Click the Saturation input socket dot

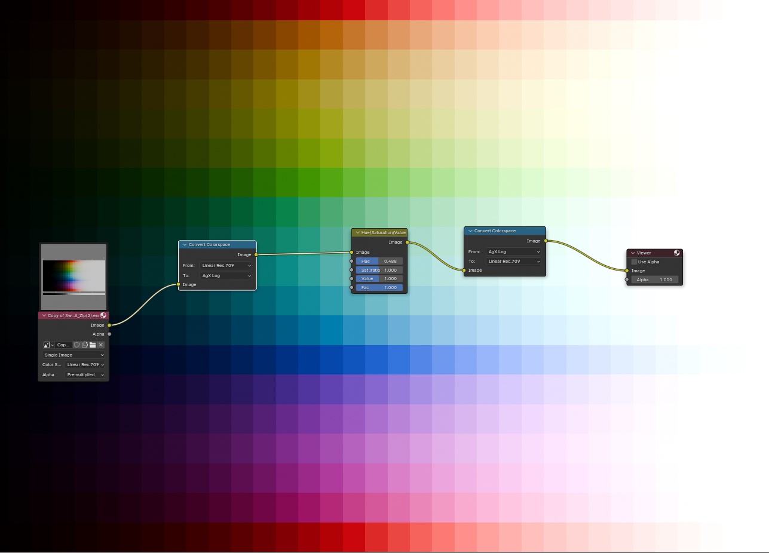click(351, 270)
